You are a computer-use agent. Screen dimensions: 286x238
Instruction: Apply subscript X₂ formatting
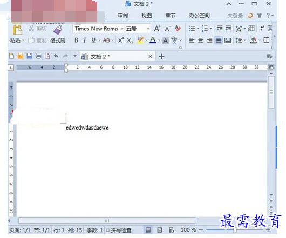click(x=130, y=40)
